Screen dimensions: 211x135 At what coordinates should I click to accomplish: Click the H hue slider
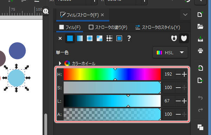pyautogui.click(x=112, y=74)
